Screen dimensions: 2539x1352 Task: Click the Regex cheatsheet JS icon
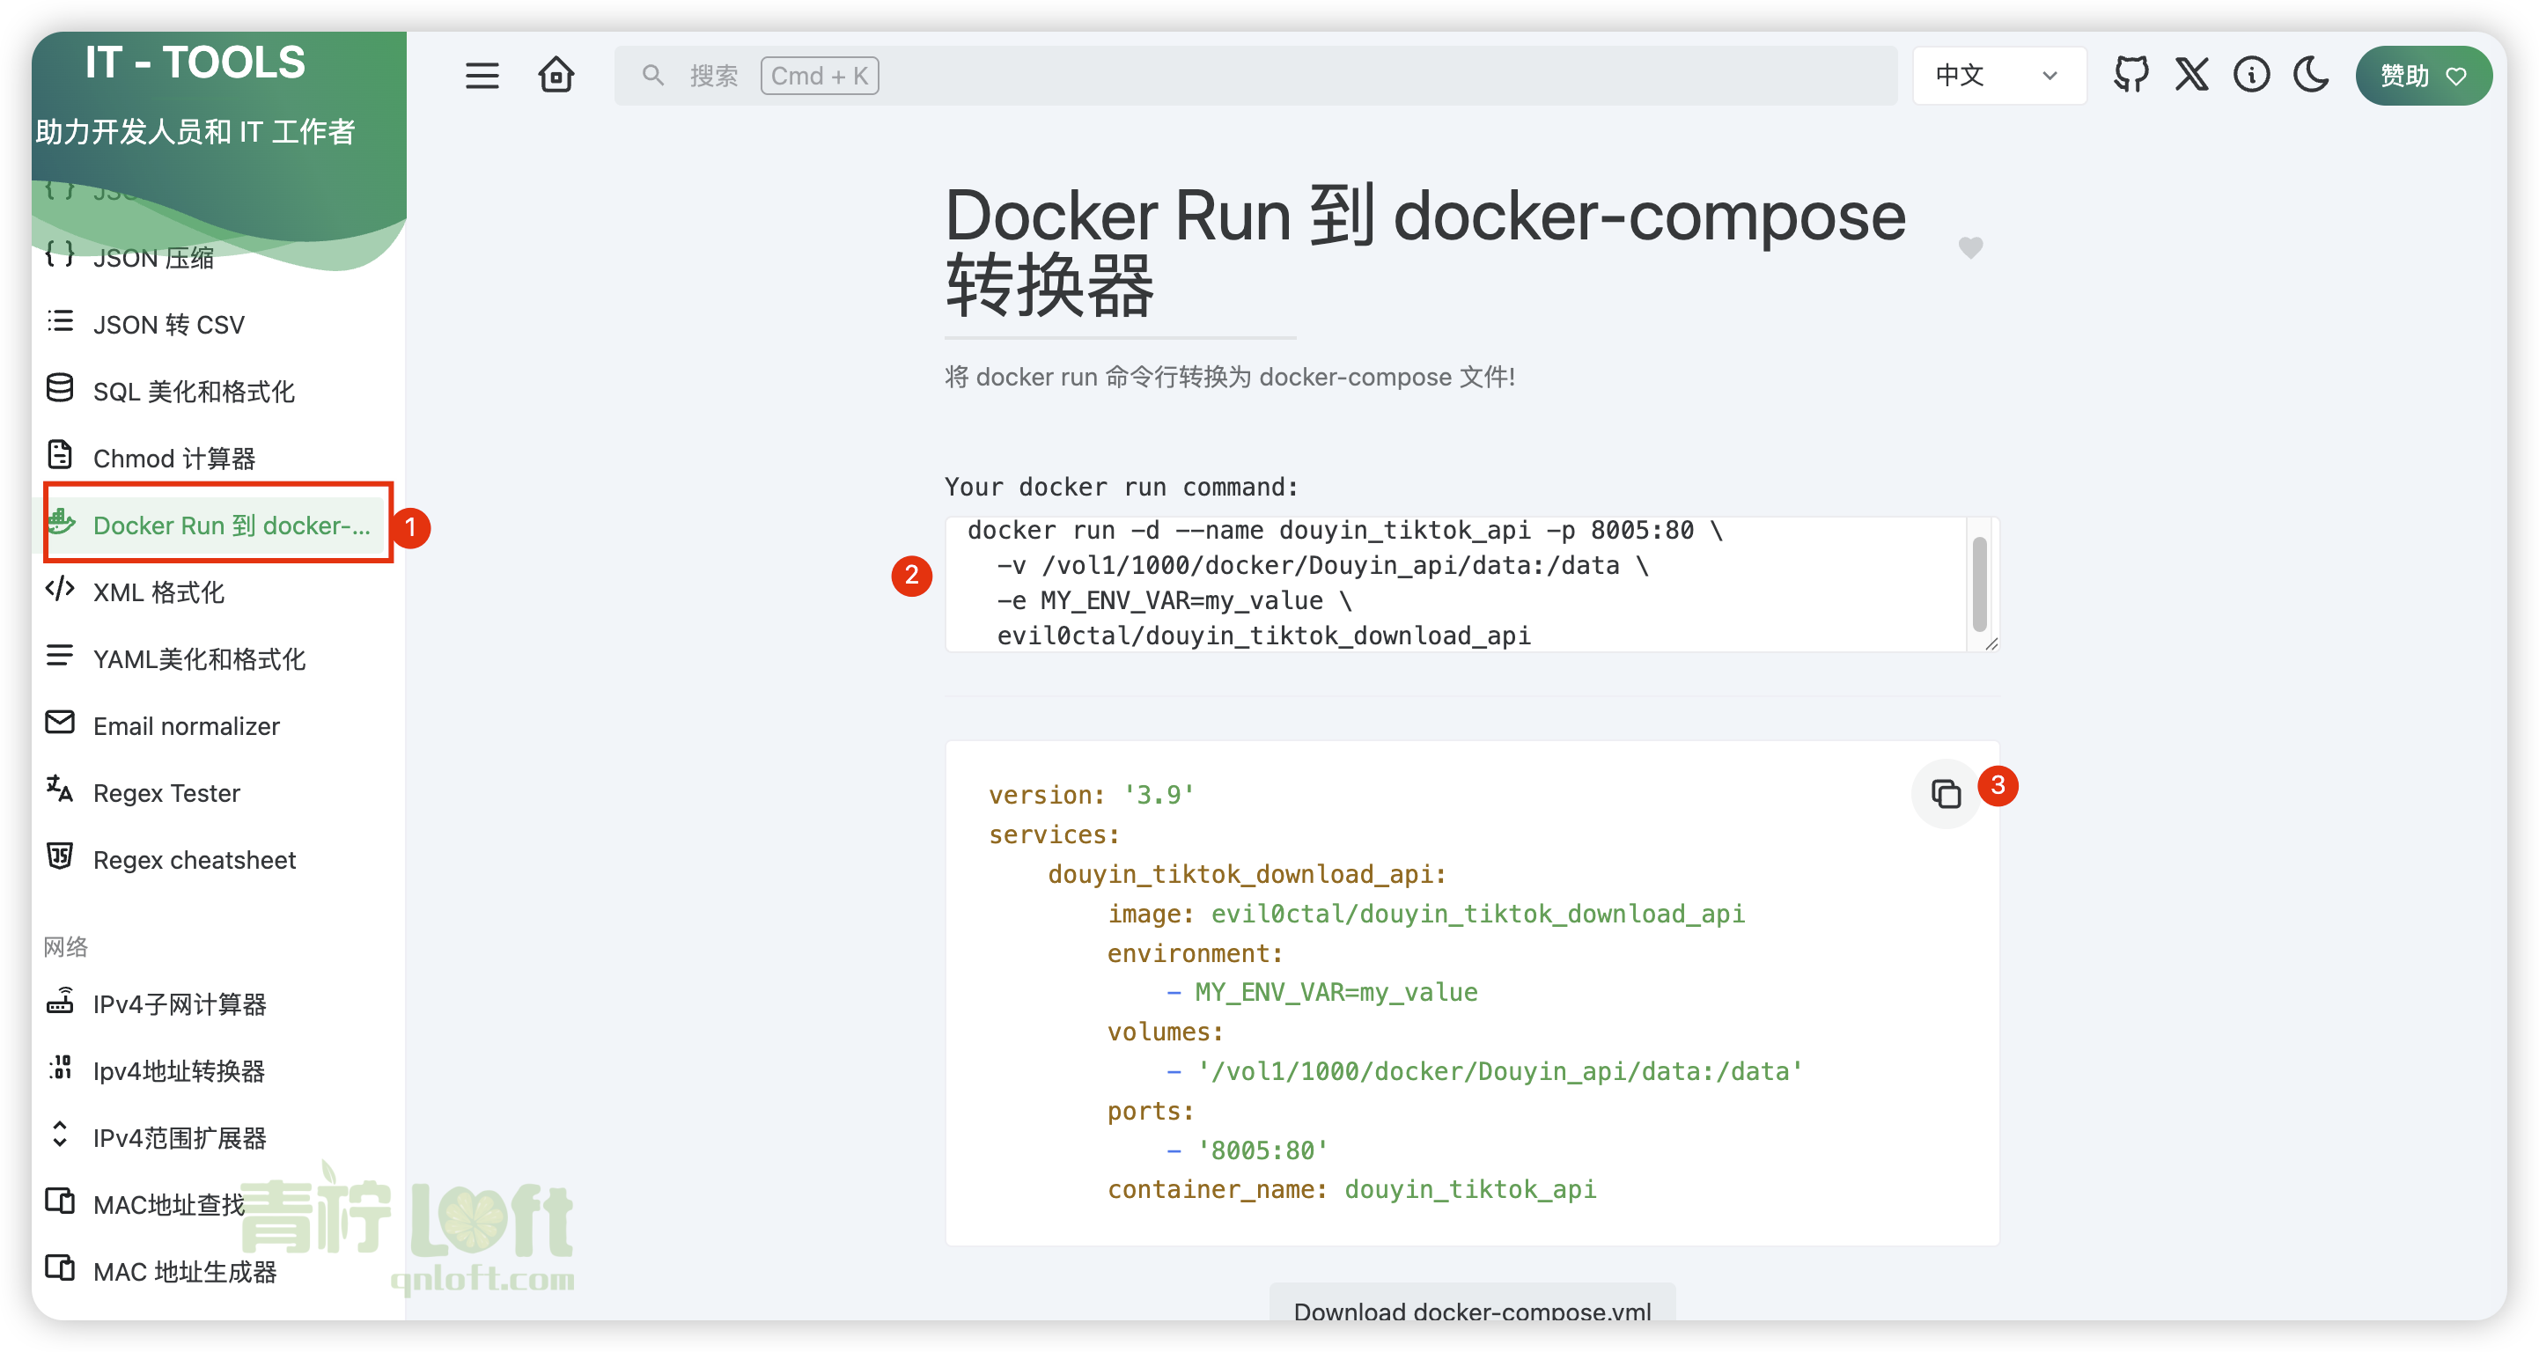click(x=60, y=856)
